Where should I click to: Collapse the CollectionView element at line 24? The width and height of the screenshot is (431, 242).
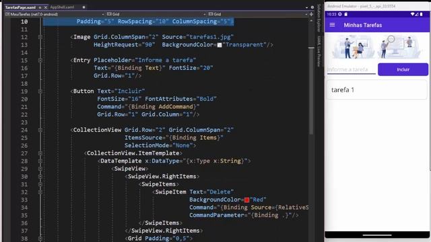pos(40,130)
